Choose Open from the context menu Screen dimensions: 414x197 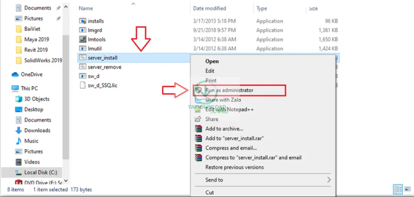click(212, 61)
